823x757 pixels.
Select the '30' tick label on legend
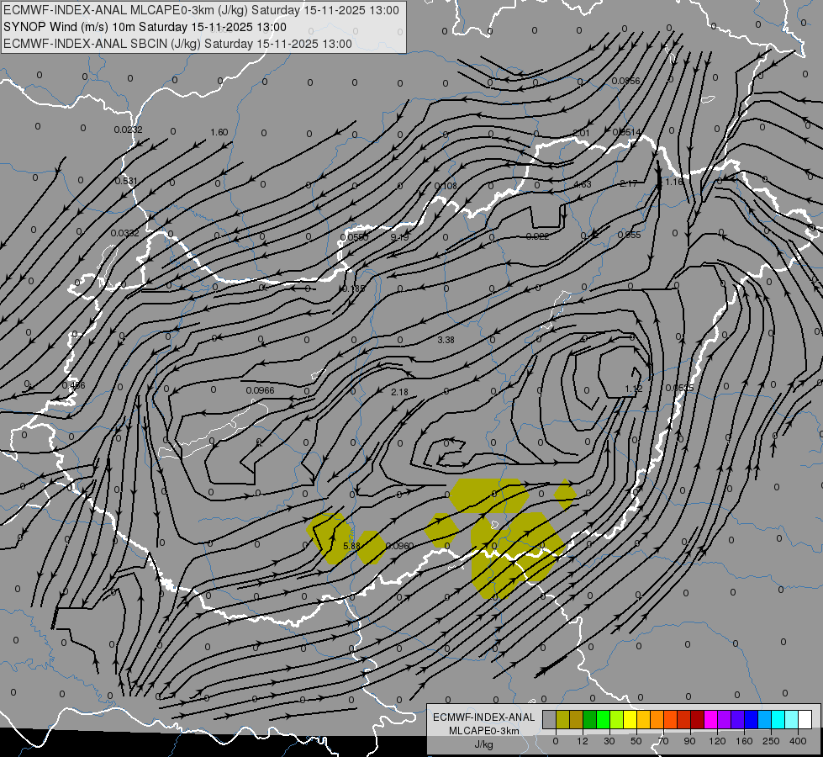[x=609, y=741]
